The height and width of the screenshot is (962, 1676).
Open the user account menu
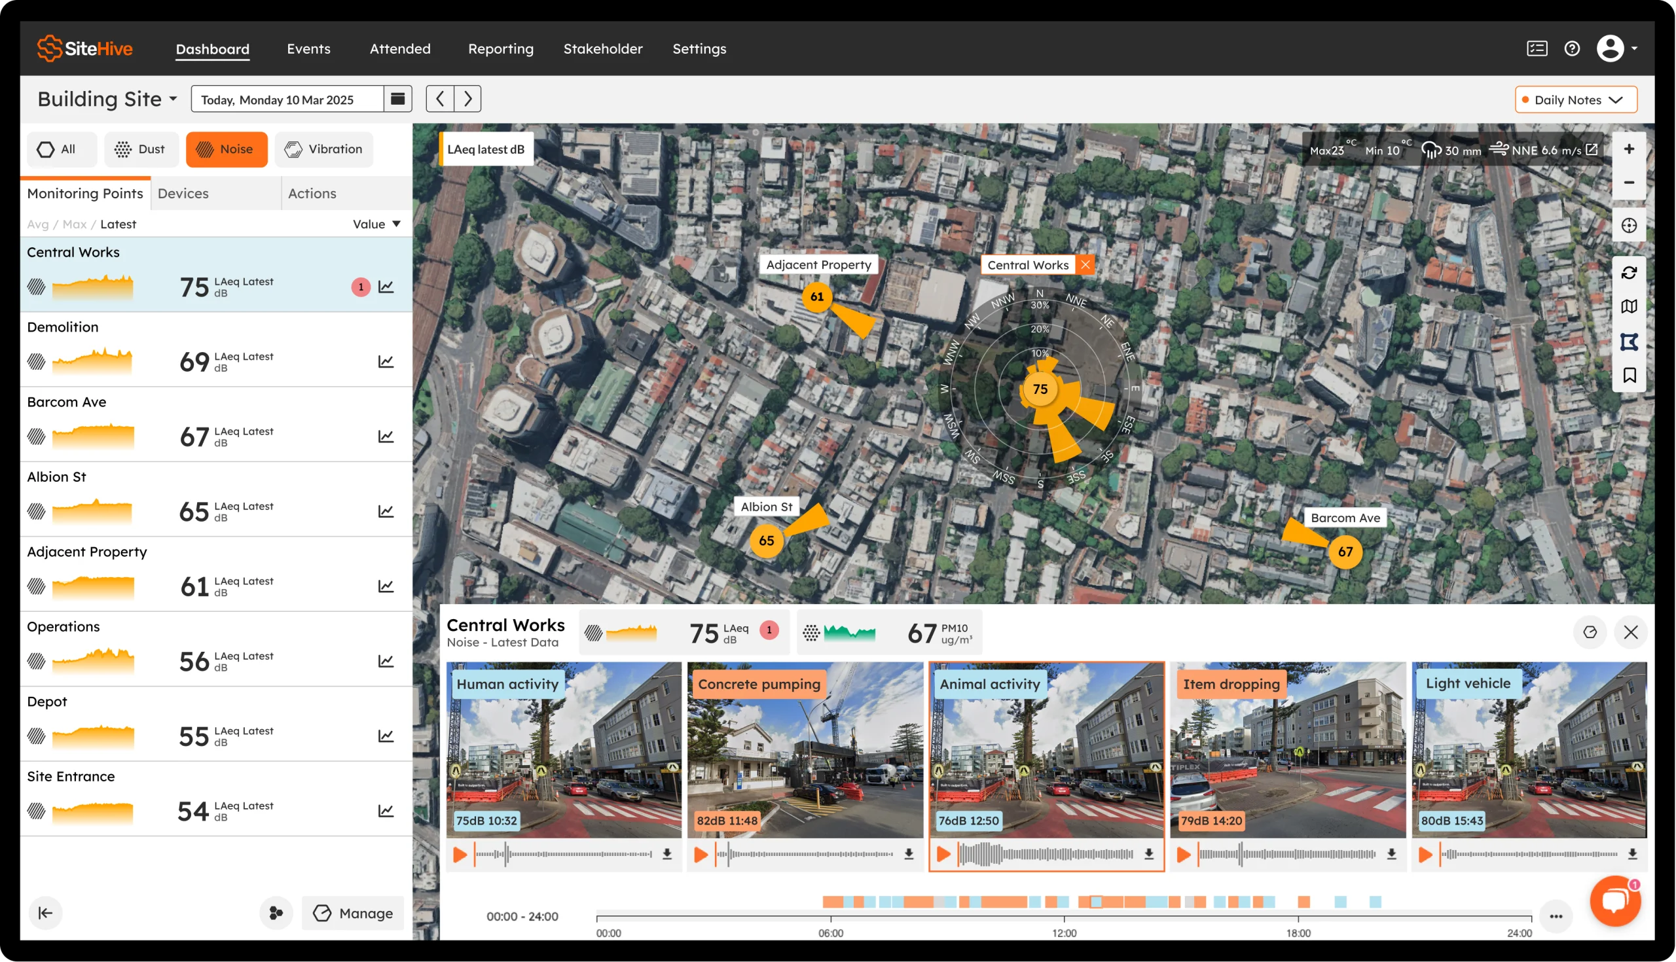1616,49
